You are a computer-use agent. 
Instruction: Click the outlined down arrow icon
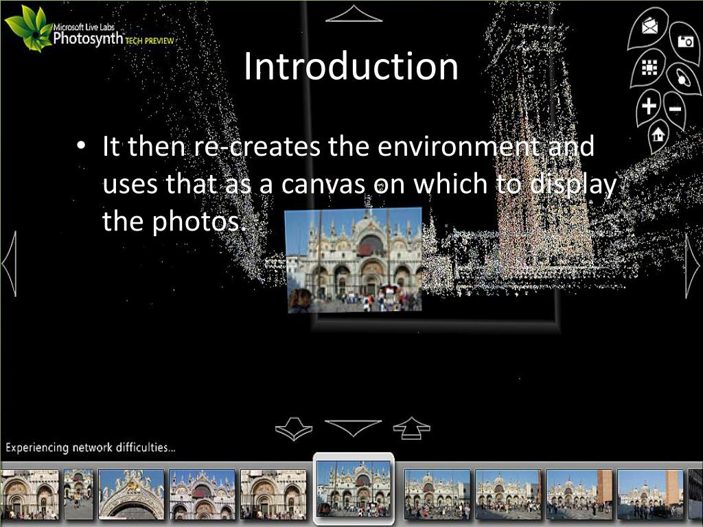tap(294, 429)
